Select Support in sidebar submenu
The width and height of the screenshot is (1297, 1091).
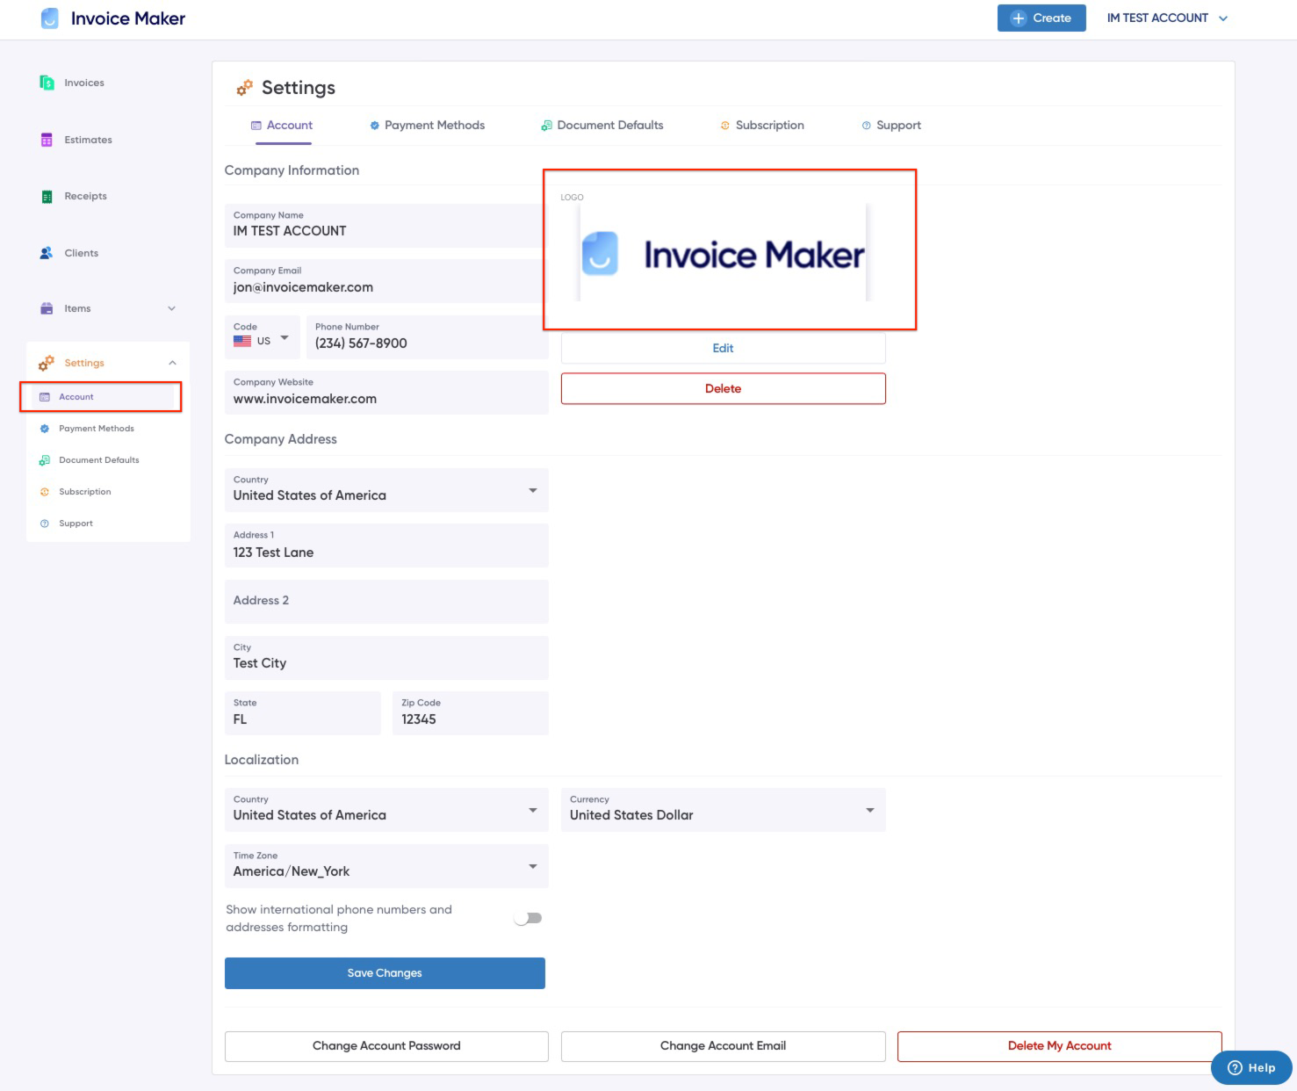tap(76, 524)
